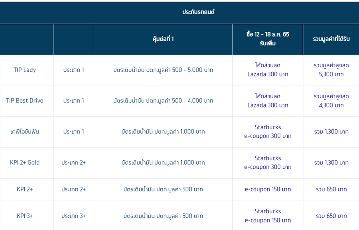Select the TIP Best Drive plan name
This screenshot has width=359, height=230.
coord(25,101)
